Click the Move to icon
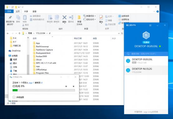 click(x=50, y=17)
